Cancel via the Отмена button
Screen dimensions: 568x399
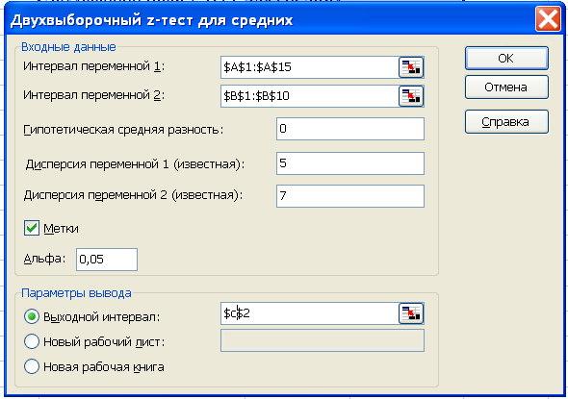tap(506, 87)
